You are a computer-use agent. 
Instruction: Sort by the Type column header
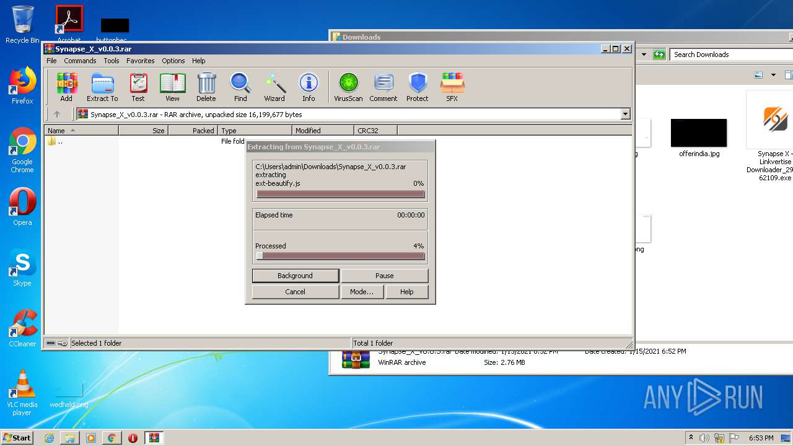coord(255,130)
